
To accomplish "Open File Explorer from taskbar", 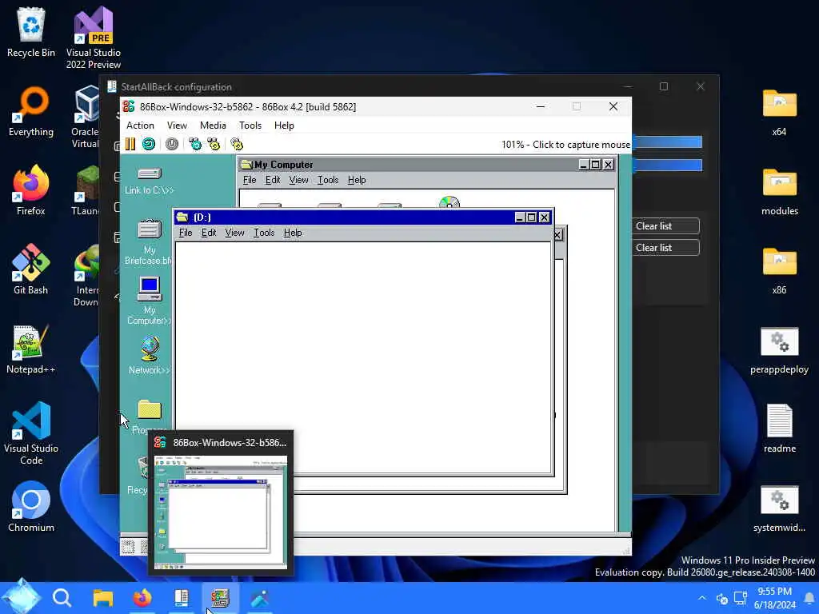I will coord(103,597).
